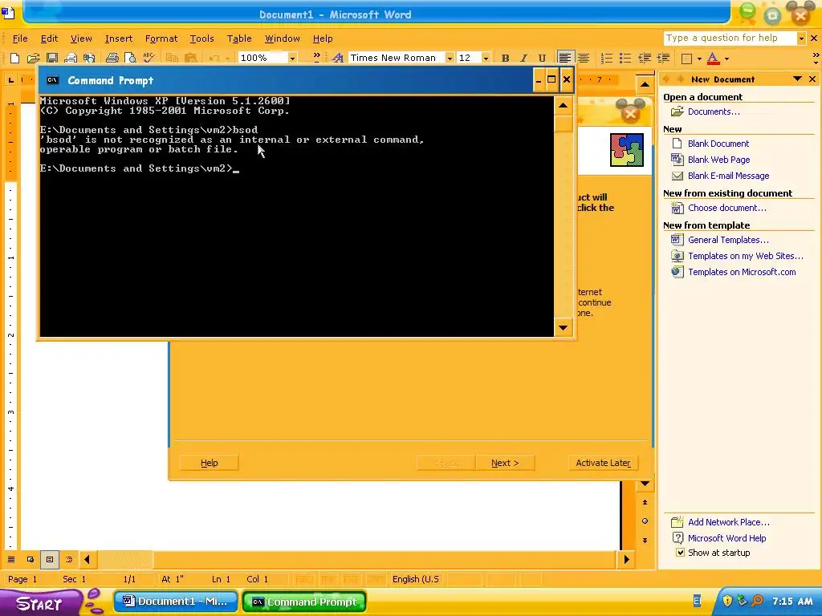822x616 pixels.
Task: Decrease the paragraph indent
Action: (645, 58)
